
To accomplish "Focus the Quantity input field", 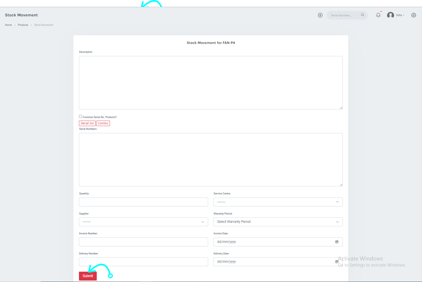I will coord(143,202).
